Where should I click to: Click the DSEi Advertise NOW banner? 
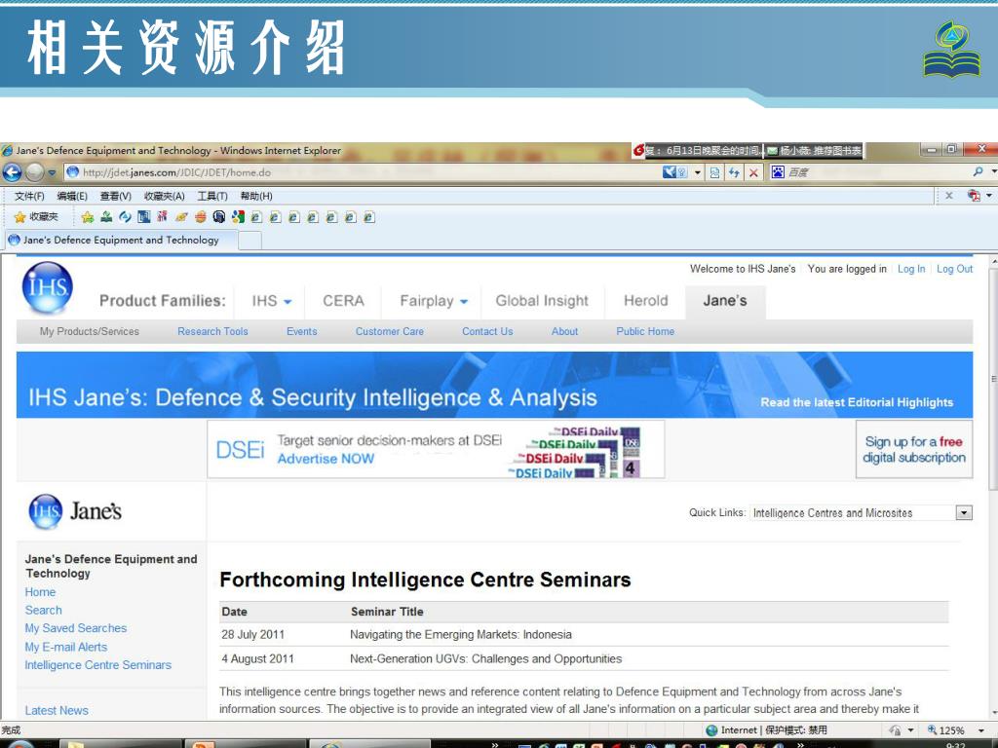point(436,450)
